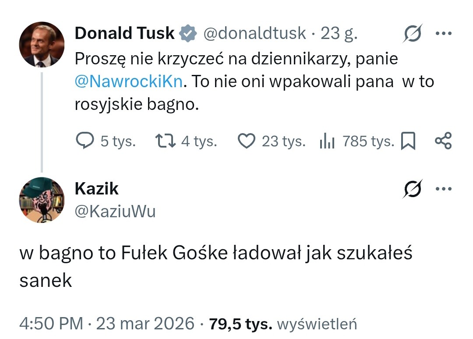The height and width of the screenshot is (339, 473).
Task: Open Grok analysis icon on Tusk's tweet
Action: click(412, 33)
